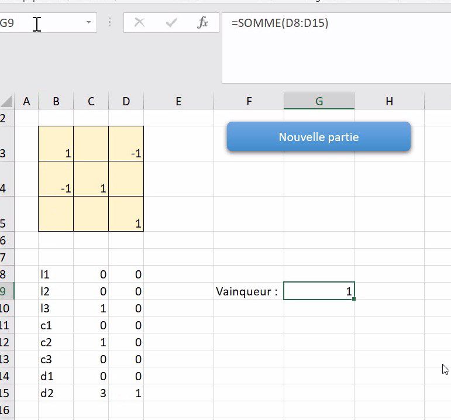This screenshot has height=420, width=451.
Task: Click the fill handle of the selected cell G9
Action: (x=354, y=299)
